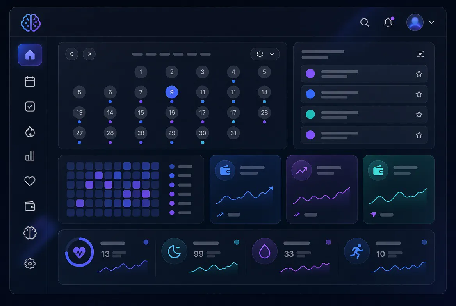Click the water stat value 33
The image size is (456, 306).
(289, 254)
